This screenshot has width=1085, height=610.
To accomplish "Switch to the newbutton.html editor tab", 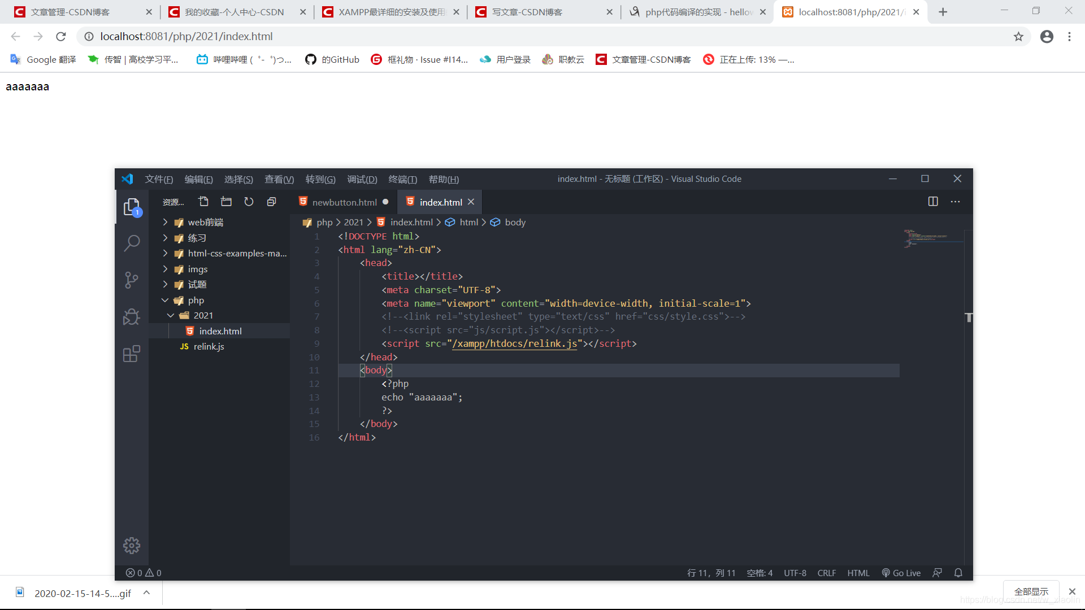I will point(344,202).
